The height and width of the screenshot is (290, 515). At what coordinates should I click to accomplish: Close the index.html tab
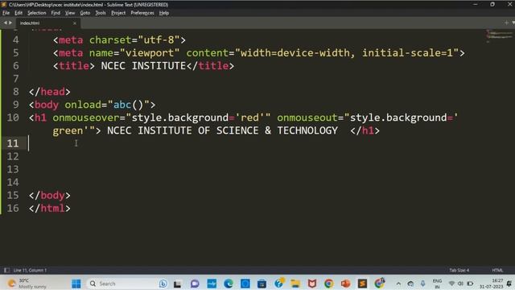tap(75, 23)
